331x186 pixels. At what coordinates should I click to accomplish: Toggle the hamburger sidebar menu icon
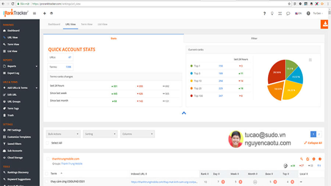[x=35, y=13]
